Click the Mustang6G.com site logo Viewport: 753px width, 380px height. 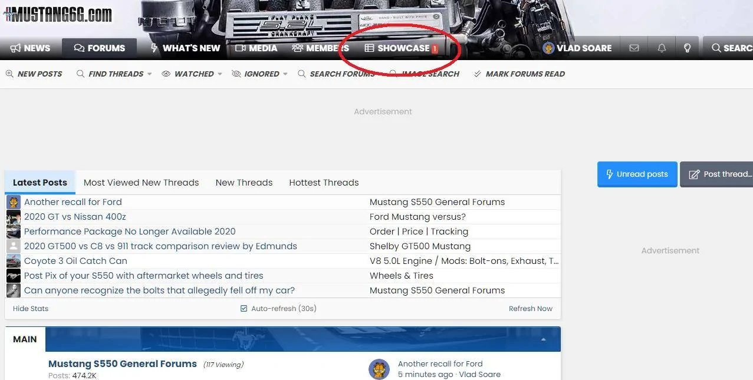click(58, 15)
